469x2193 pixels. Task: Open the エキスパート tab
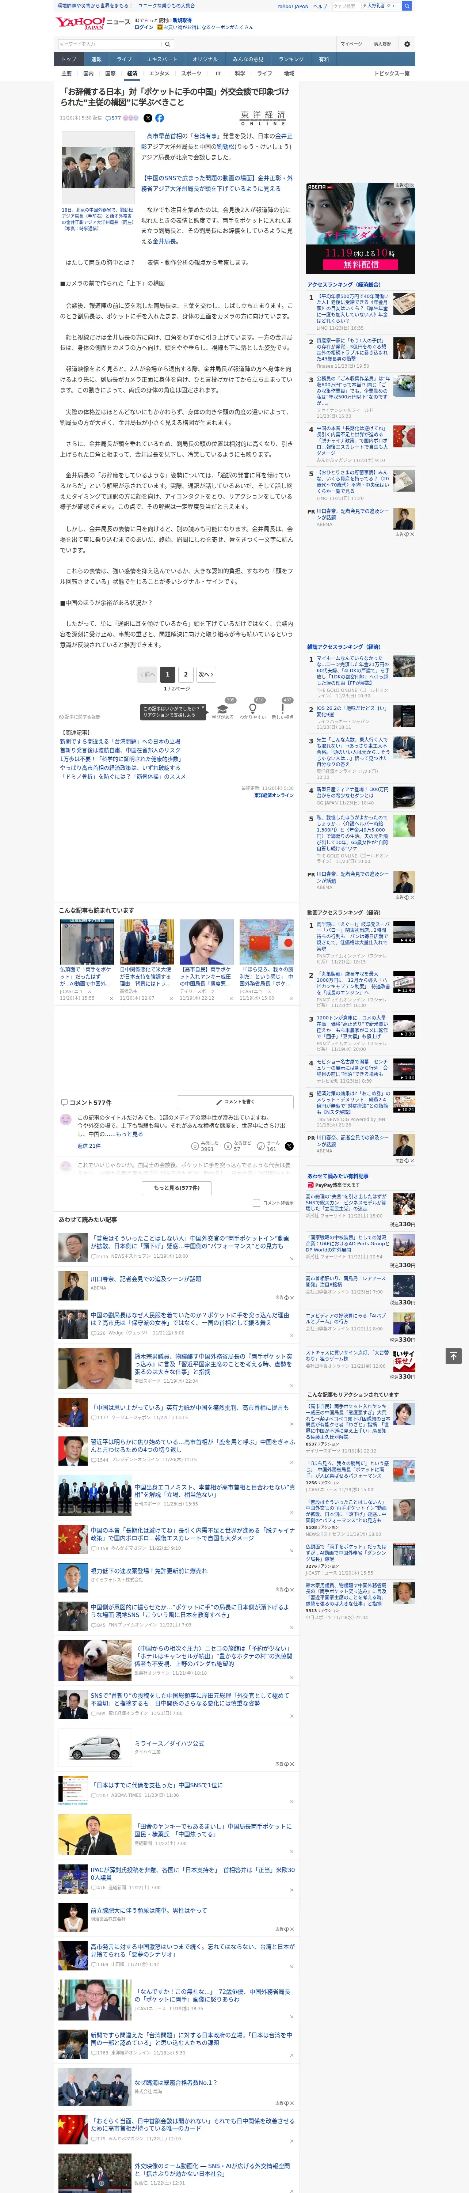(x=162, y=59)
